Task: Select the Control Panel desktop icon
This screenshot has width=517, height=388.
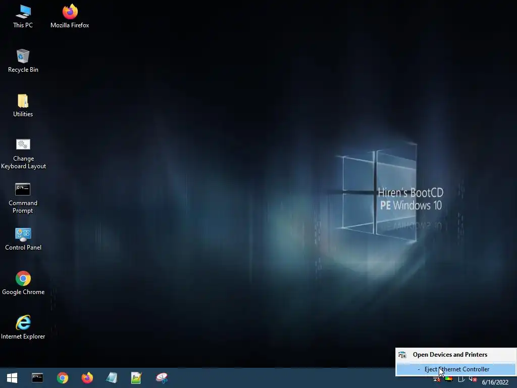Action: pyautogui.click(x=23, y=239)
